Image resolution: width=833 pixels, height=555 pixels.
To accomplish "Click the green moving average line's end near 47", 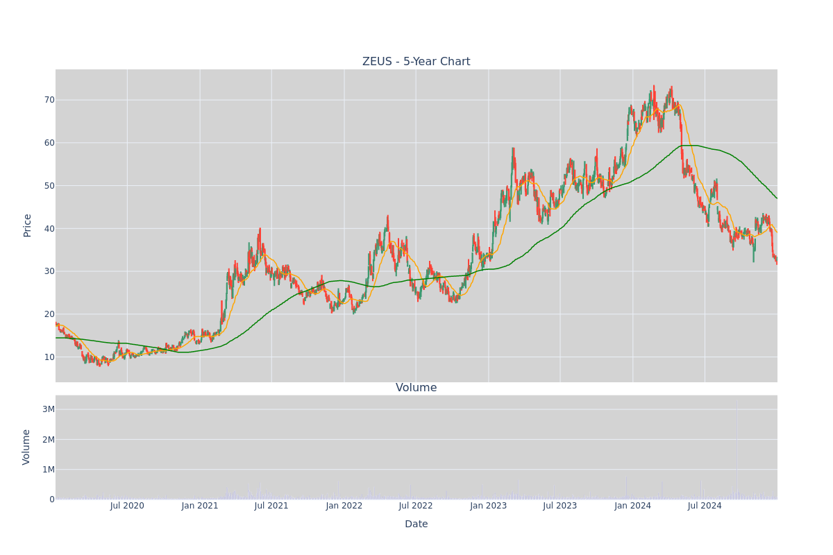I will tap(776, 198).
